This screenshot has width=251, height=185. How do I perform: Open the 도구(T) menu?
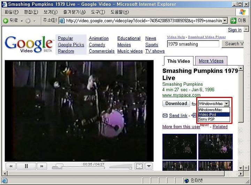click(98, 12)
